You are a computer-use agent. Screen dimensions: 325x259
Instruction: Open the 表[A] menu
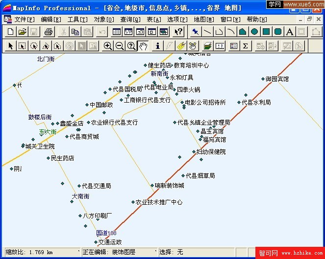coord(154,20)
